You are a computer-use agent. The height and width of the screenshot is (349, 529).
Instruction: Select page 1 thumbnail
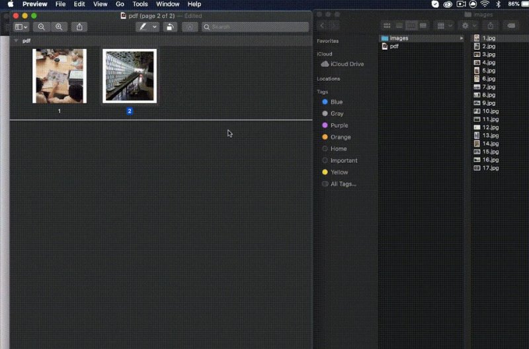point(60,75)
